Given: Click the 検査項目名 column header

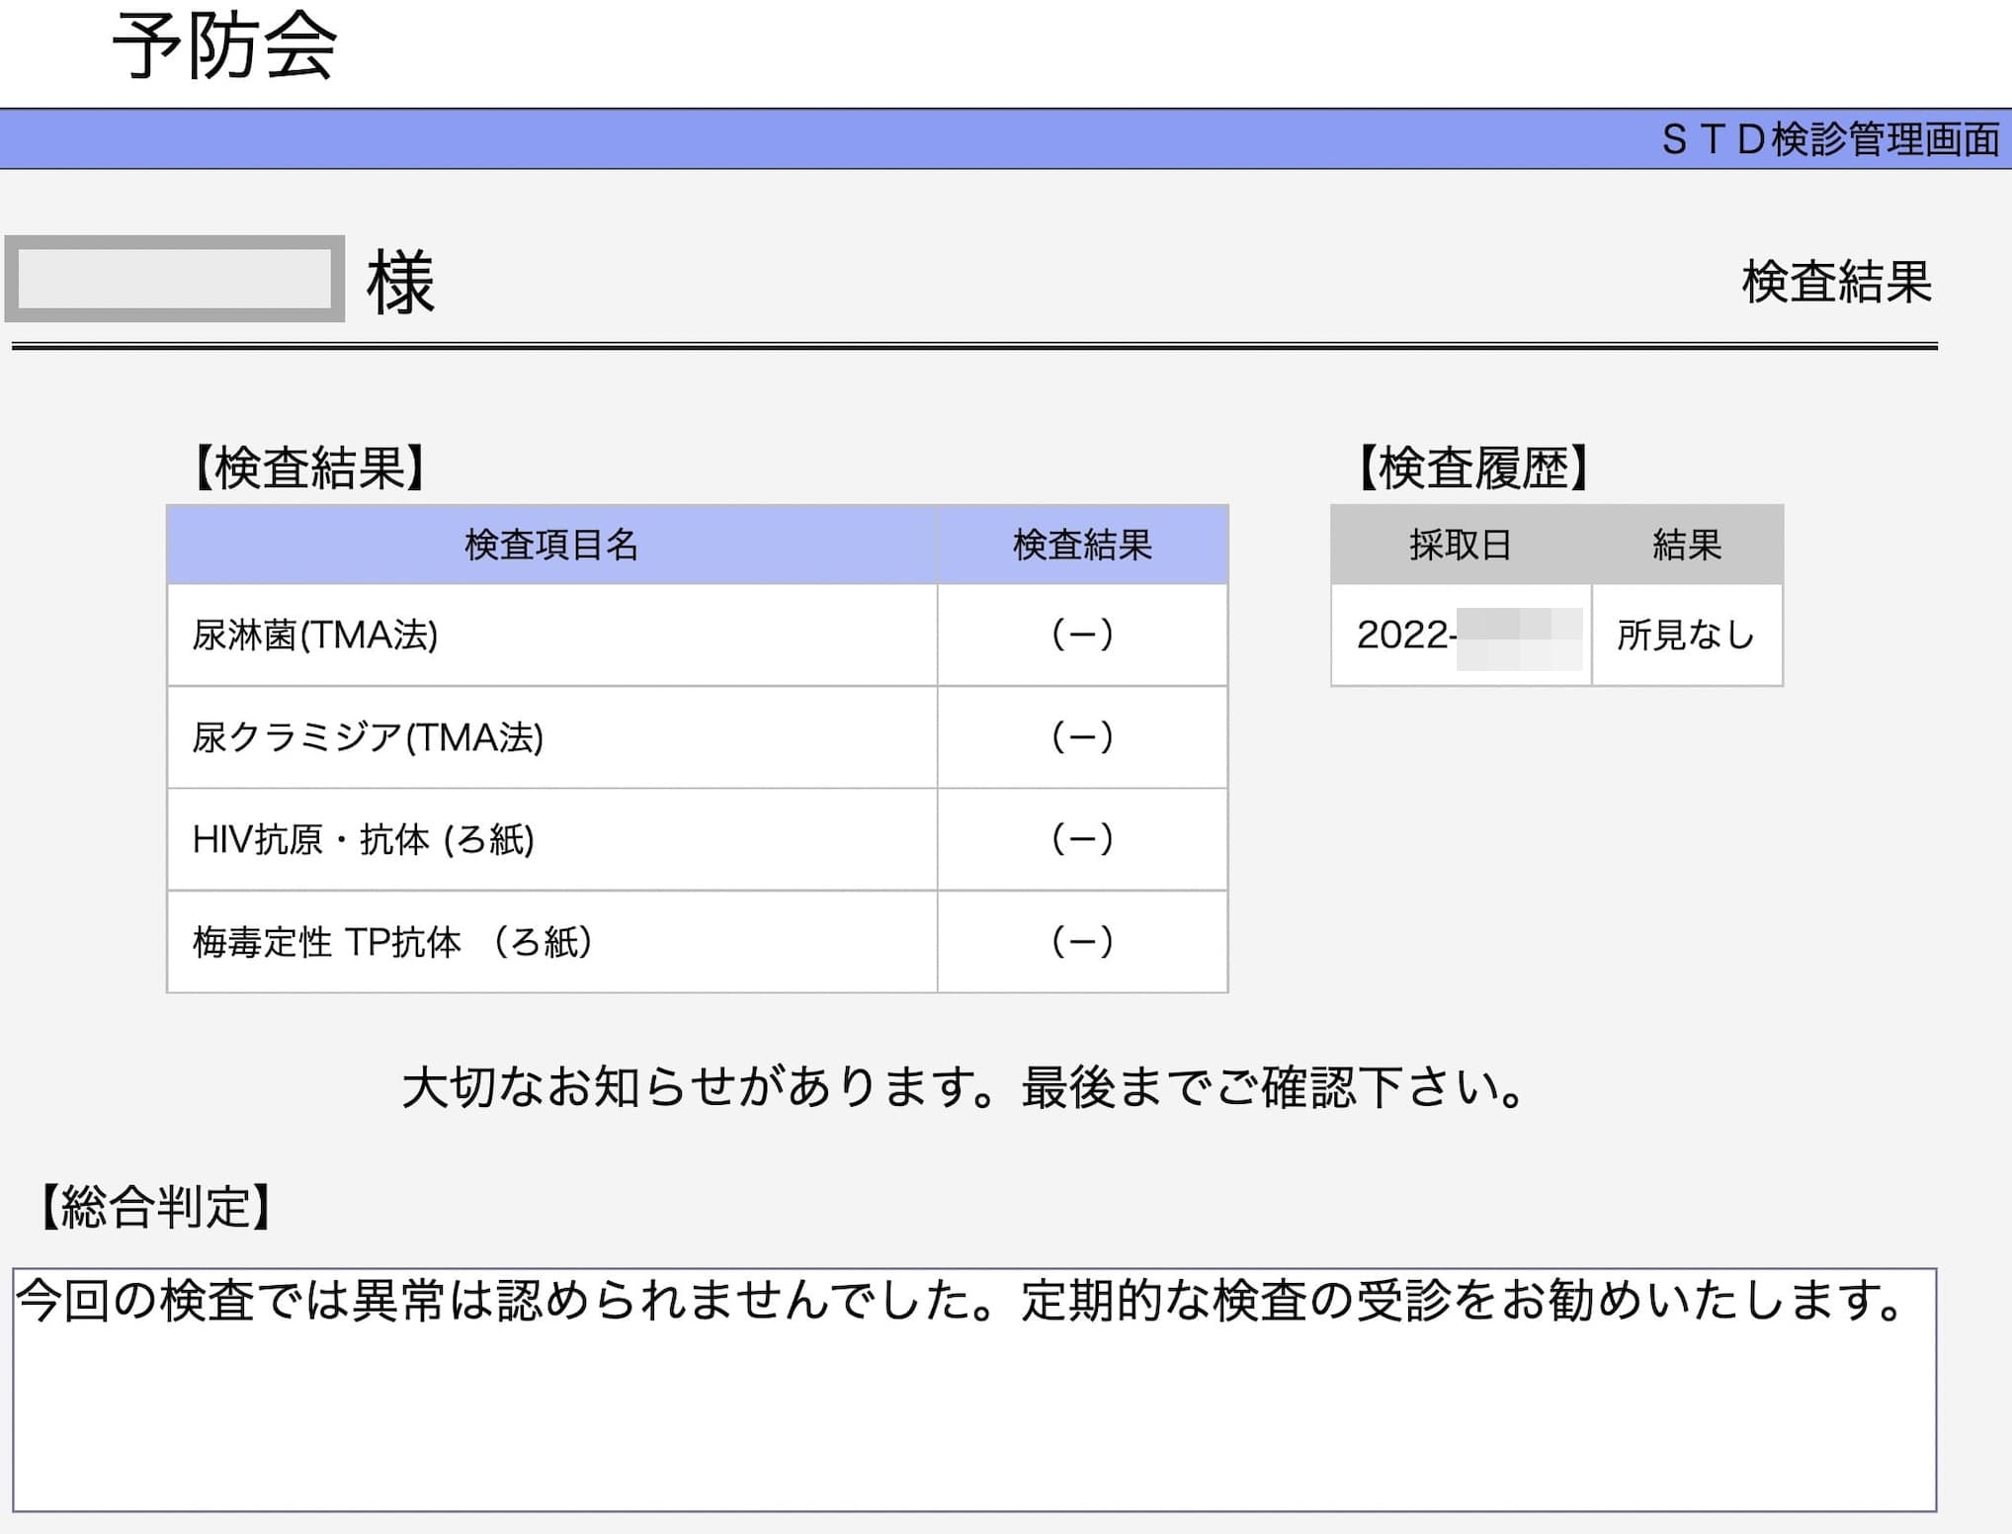Looking at the screenshot, I should click(551, 545).
